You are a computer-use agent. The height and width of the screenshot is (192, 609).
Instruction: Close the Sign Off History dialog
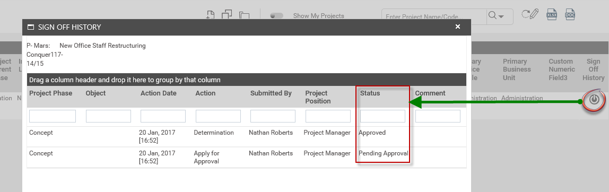pyautogui.click(x=457, y=27)
